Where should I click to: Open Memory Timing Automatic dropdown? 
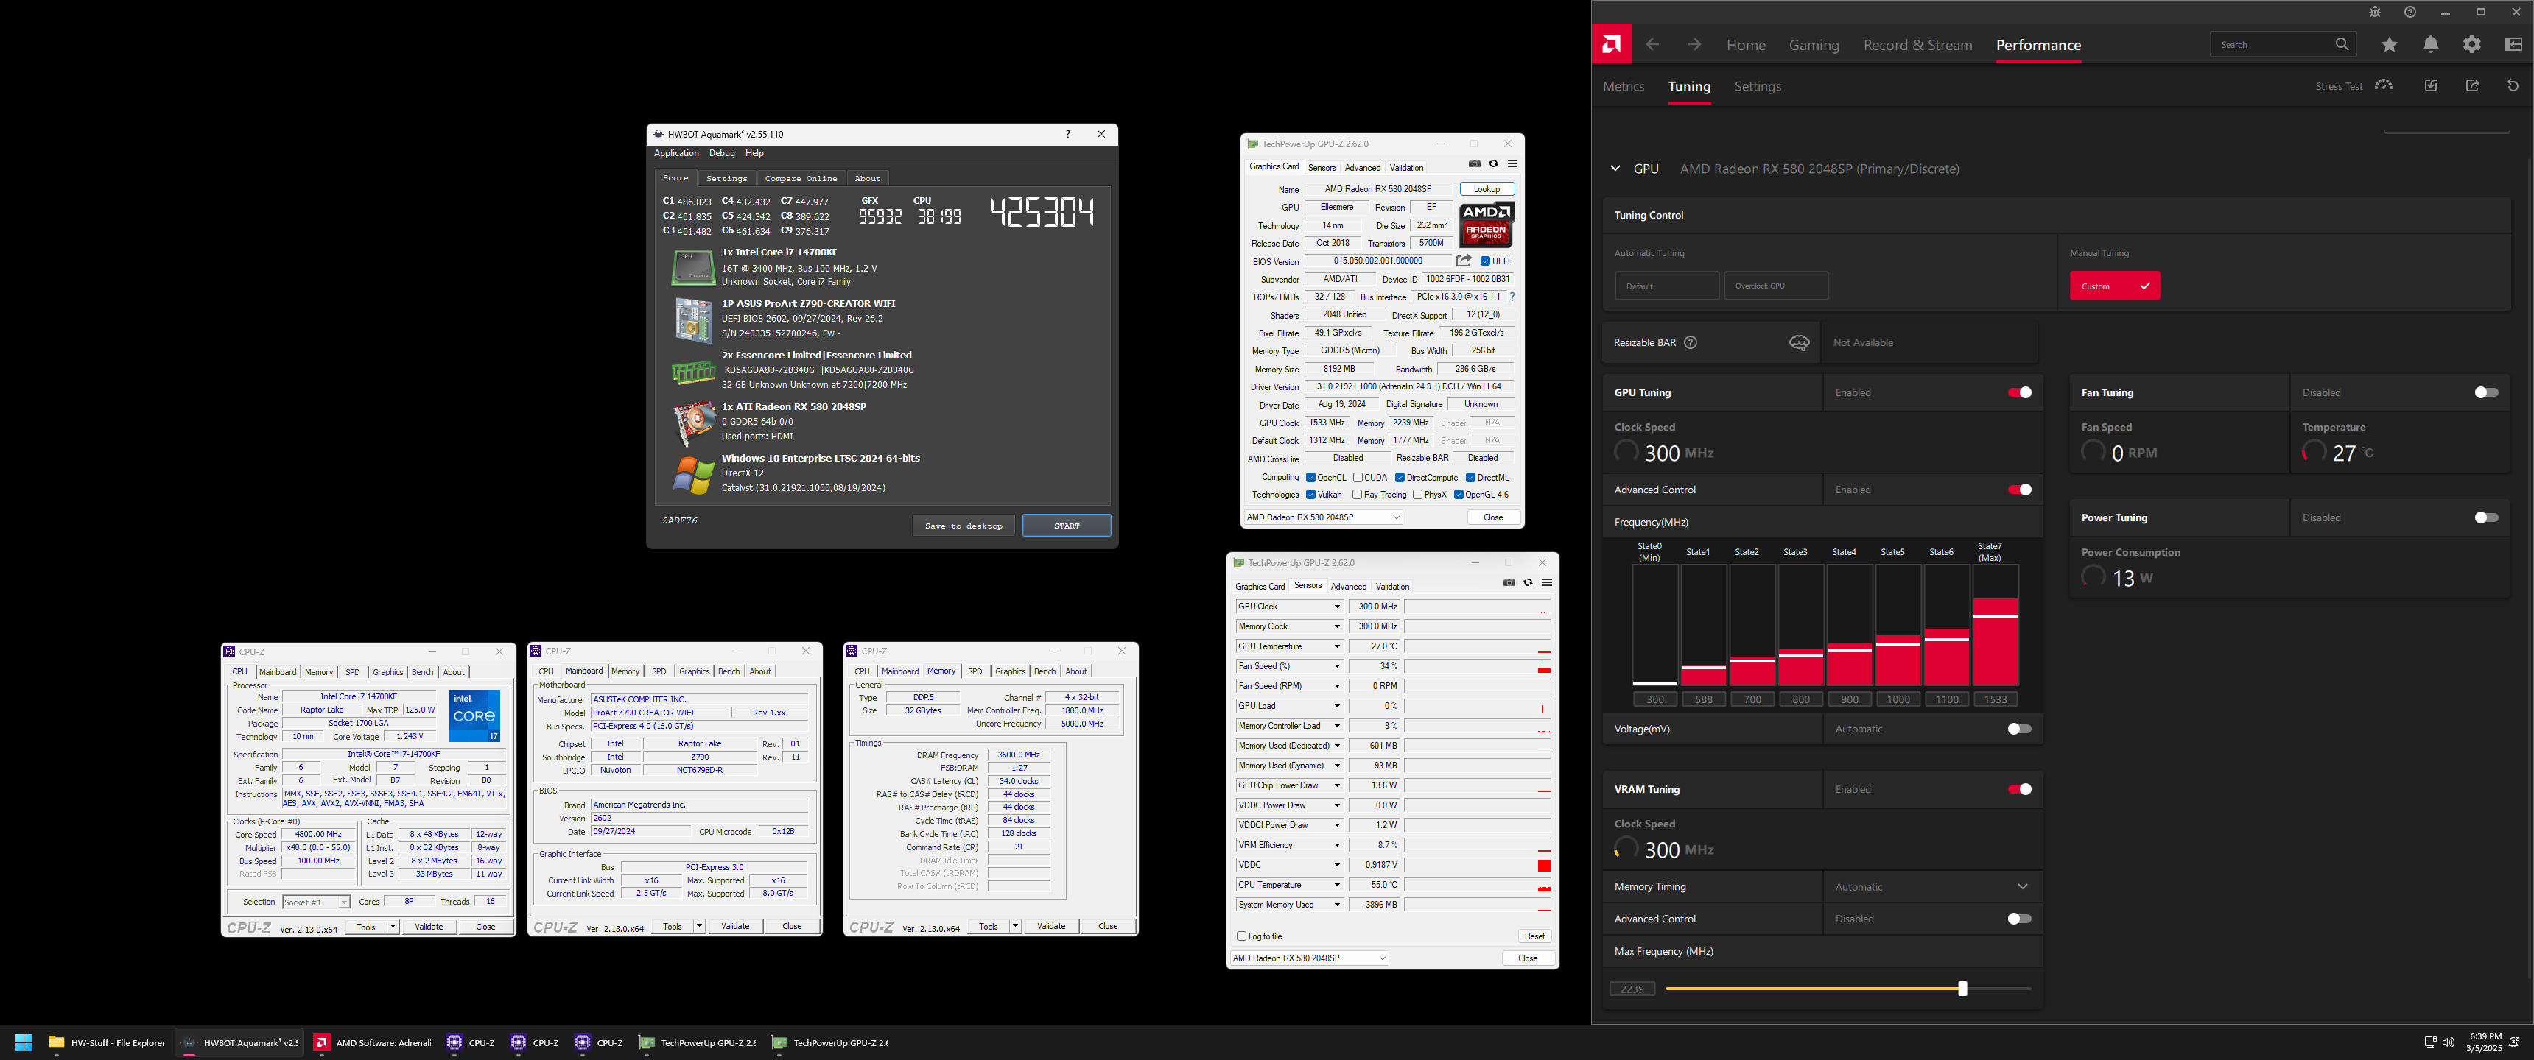click(x=1932, y=887)
